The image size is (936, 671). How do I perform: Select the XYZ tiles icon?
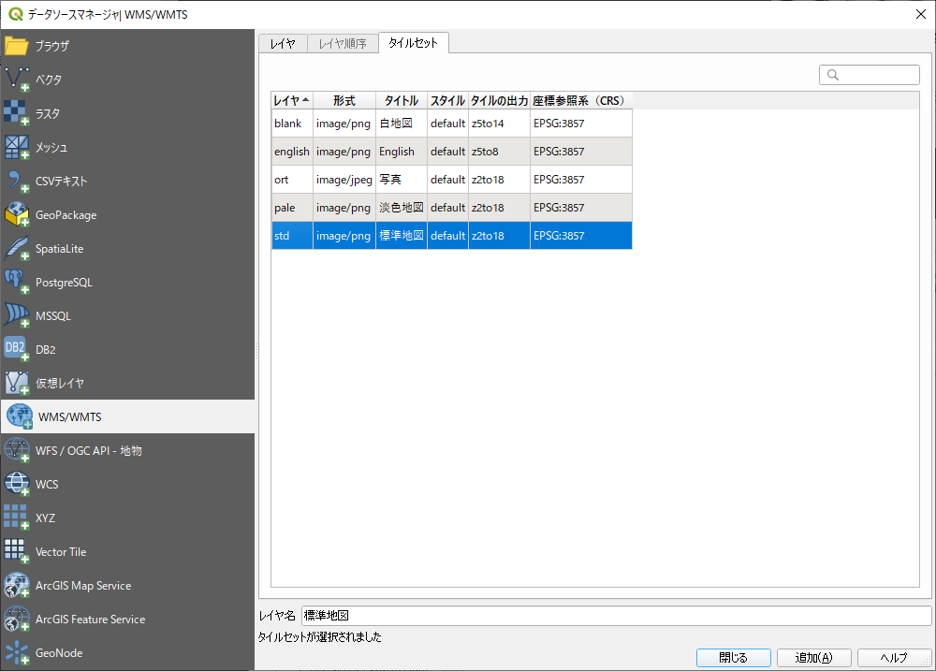tap(16, 518)
